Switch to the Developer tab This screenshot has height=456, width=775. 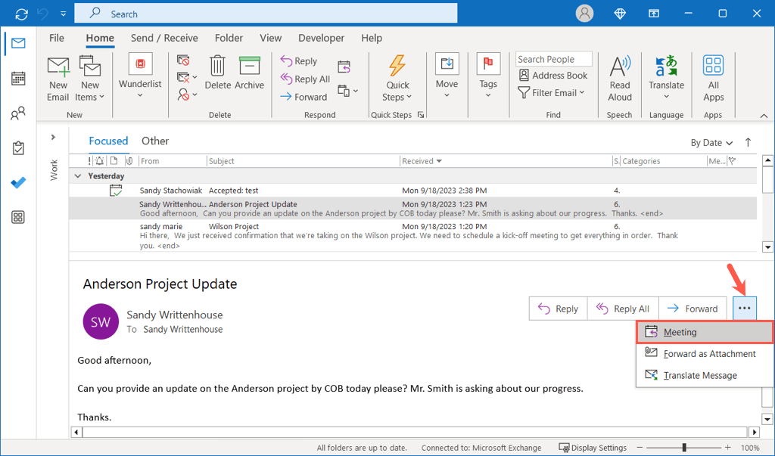321,38
